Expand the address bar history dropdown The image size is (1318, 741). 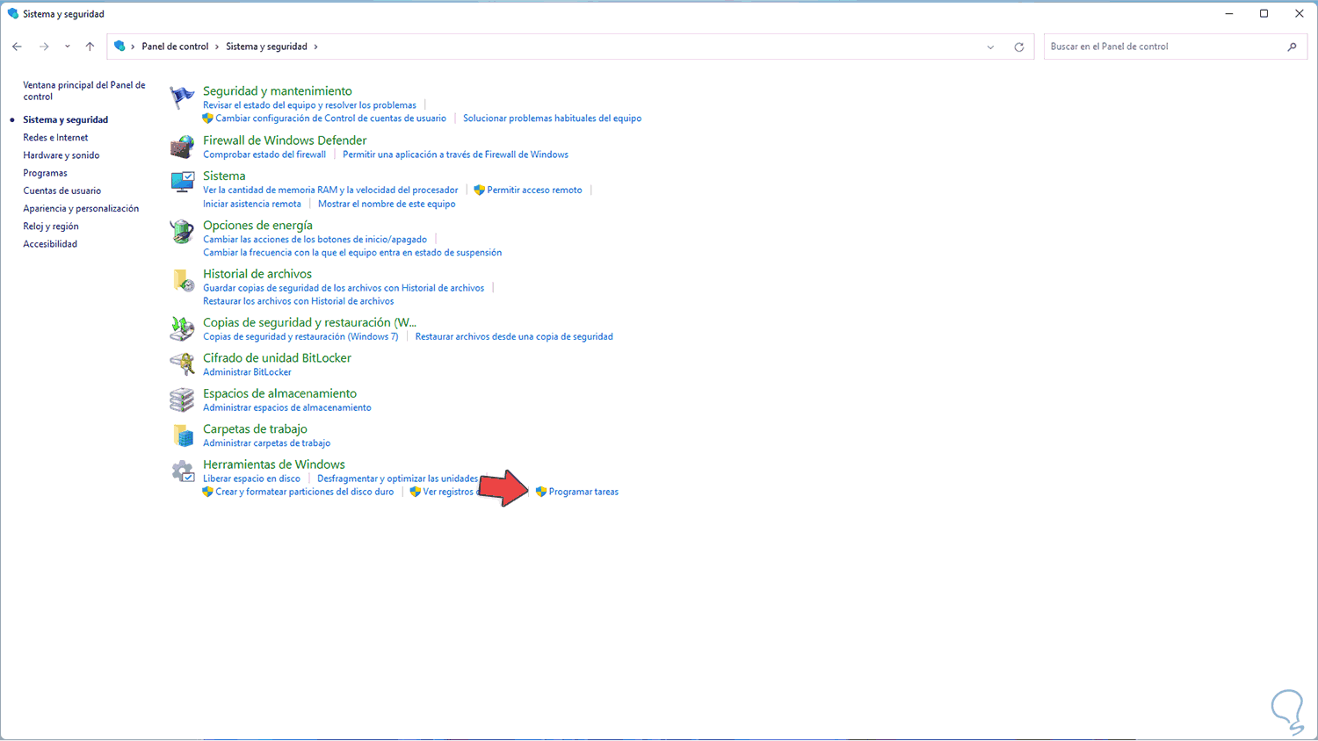pos(990,47)
